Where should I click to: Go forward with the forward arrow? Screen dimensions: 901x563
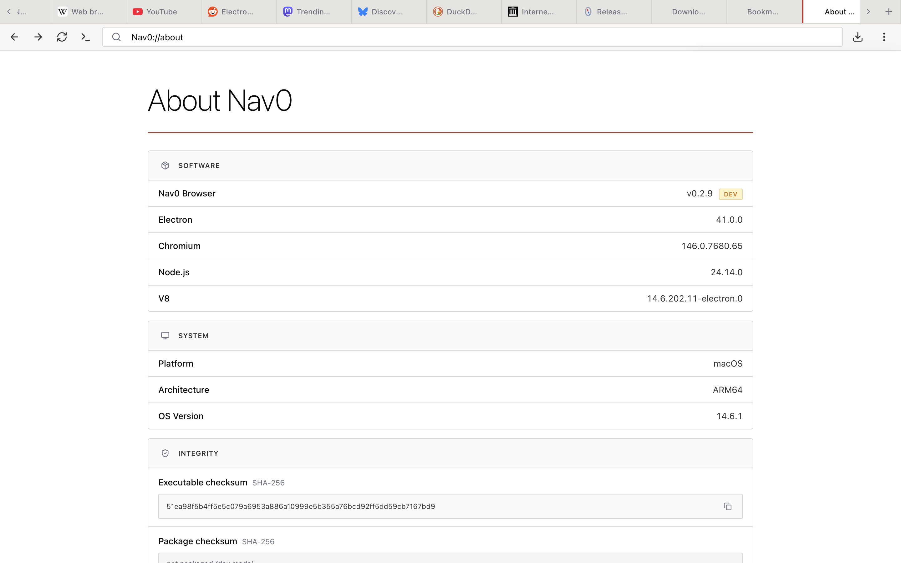pyautogui.click(x=38, y=37)
